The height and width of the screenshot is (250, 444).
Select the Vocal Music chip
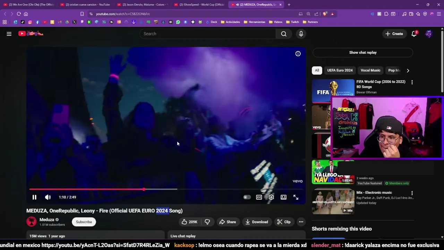370,70
